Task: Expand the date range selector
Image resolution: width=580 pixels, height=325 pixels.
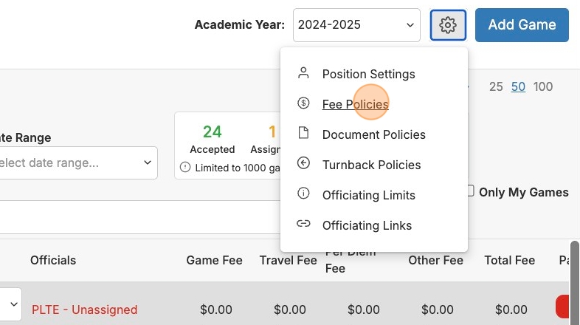Action: tap(77, 162)
